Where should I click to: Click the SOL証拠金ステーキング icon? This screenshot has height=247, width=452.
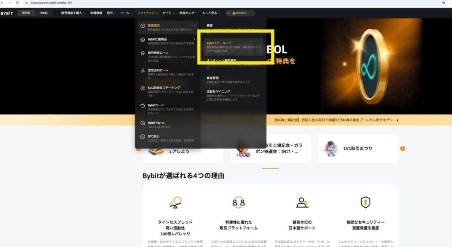click(143, 88)
